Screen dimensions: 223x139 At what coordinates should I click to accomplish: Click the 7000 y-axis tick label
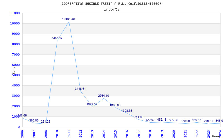[16, 54]
